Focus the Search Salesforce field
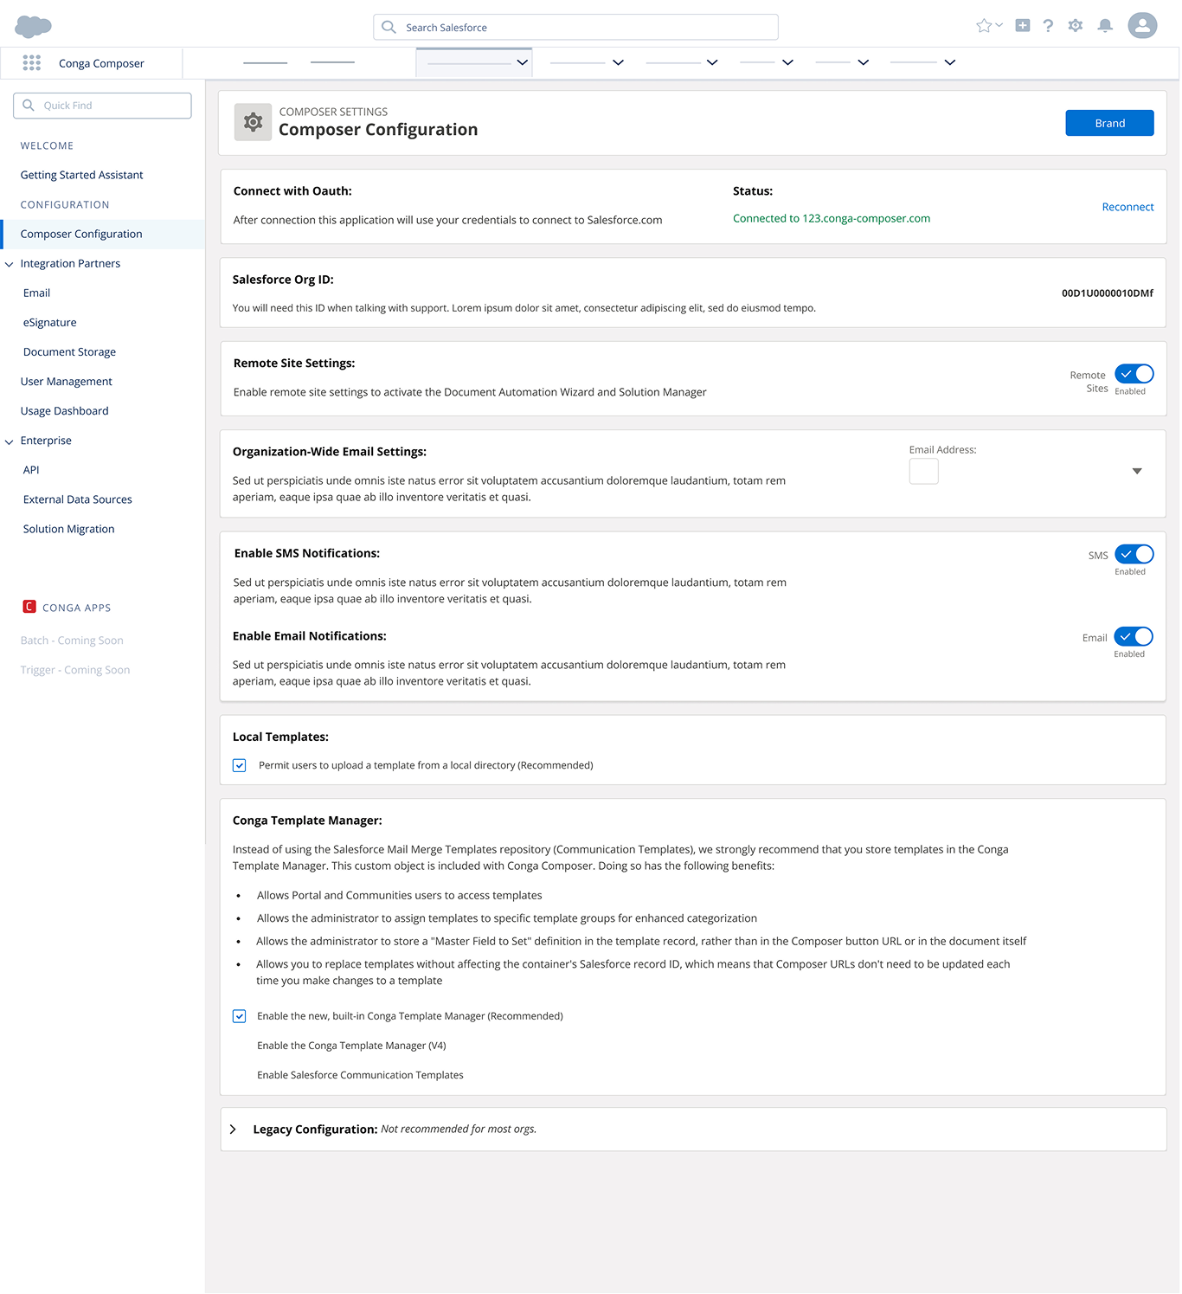The height and width of the screenshot is (1294, 1182). click(x=575, y=27)
